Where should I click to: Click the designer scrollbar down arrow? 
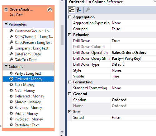click(x=62, y=132)
